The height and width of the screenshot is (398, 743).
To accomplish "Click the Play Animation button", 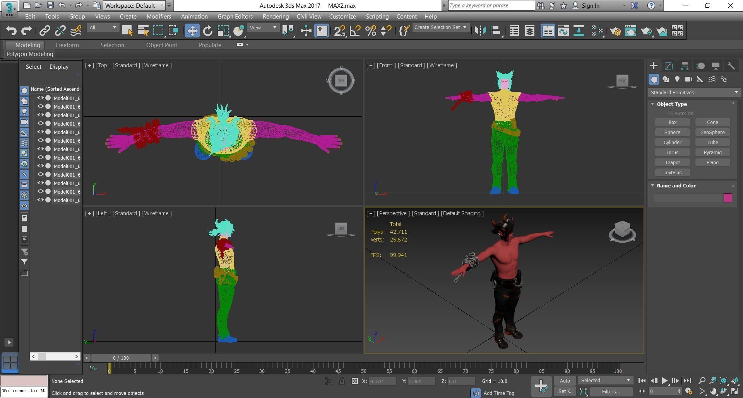I will point(664,381).
